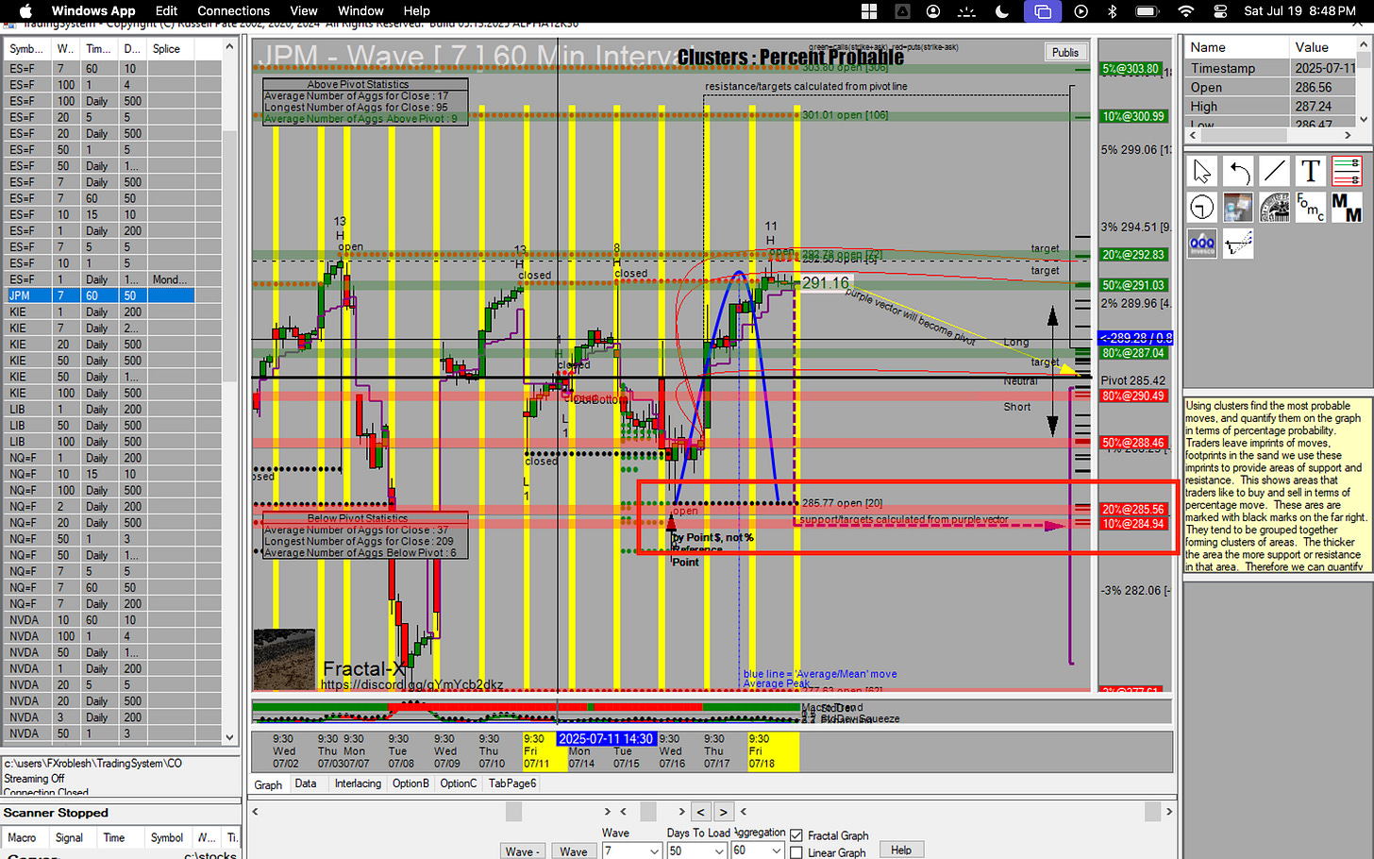Open Bluetooth status in menu bar

coord(1112,11)
